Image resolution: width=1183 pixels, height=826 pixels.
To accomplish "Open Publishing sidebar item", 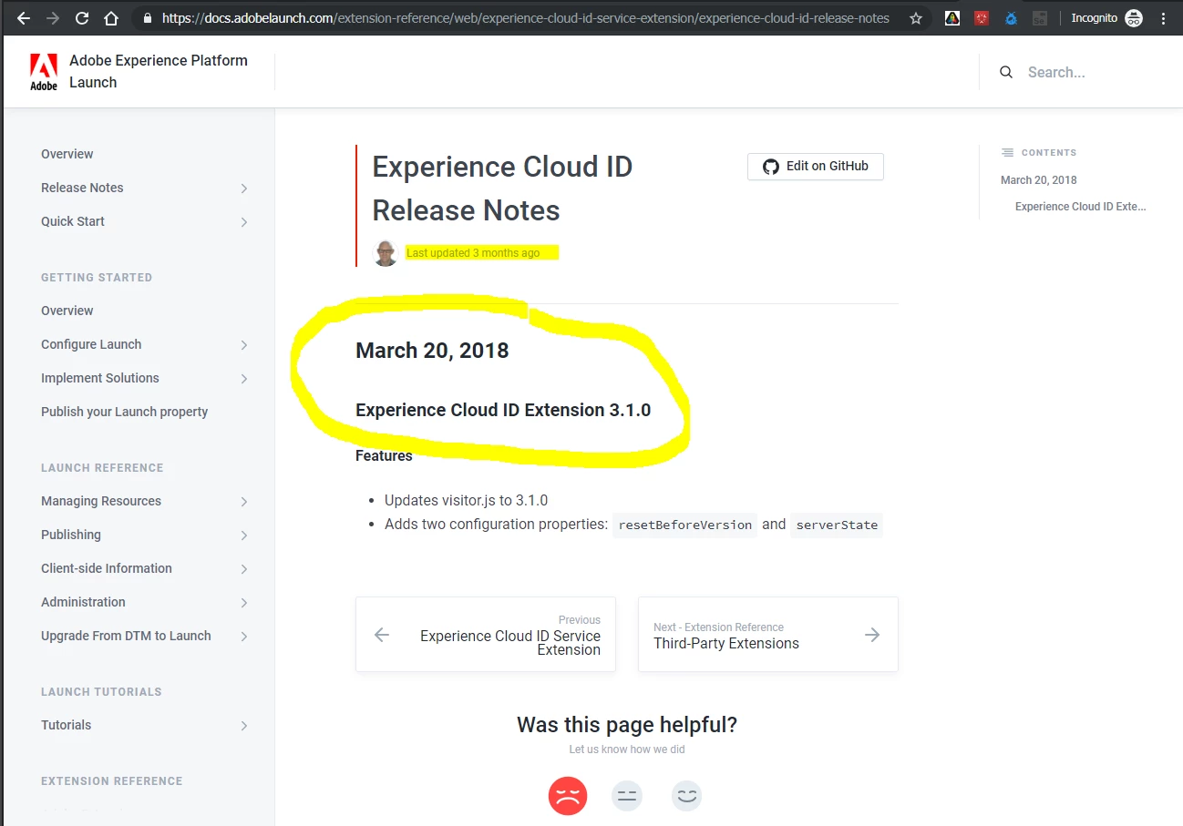I will pyautogui.click(x=71, y=535).
